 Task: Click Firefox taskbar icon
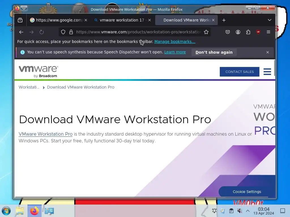tap(34, 211)
